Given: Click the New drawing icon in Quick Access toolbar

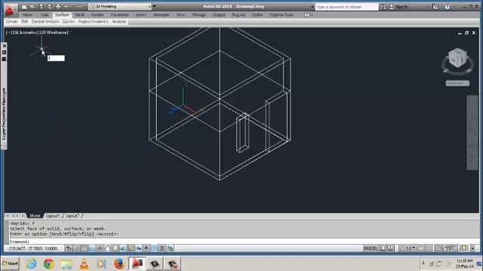Looking at the screenshot, I should point(24,7).
